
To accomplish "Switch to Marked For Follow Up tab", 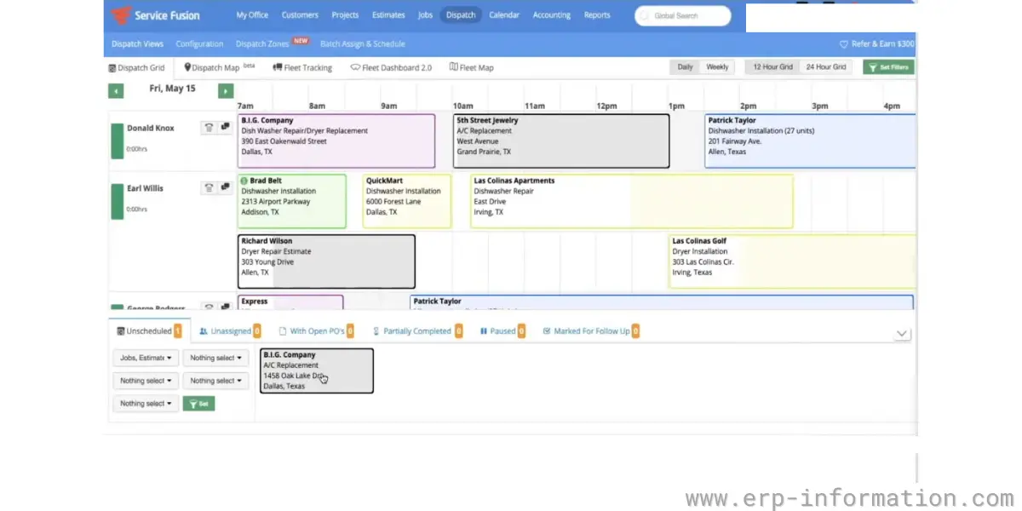I will [x=591, y=331].
